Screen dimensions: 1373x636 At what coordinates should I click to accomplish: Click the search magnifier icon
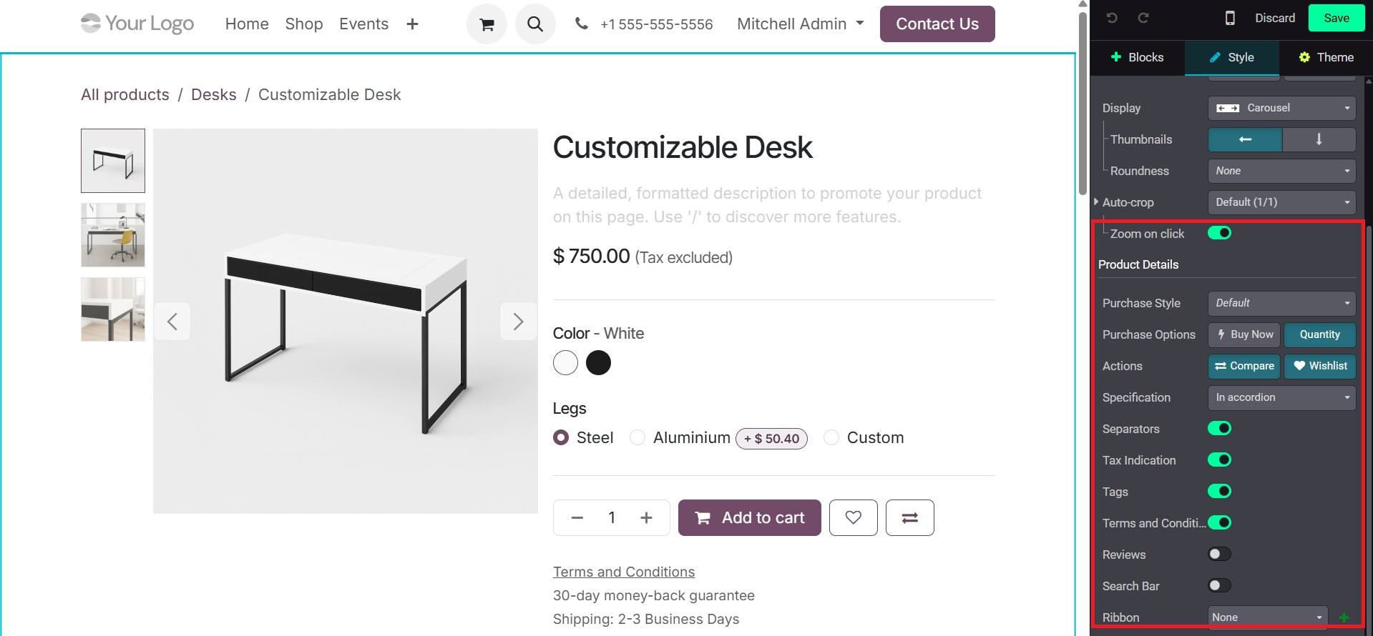[x=535, y=24]
